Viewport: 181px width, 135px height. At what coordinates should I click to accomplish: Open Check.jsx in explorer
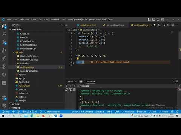coord(25,34)
